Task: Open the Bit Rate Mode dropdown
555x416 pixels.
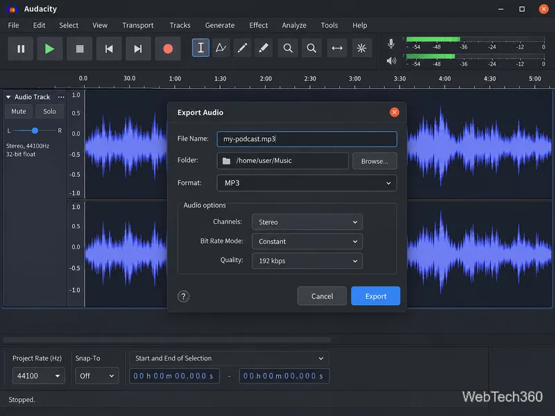Action: [307, 241]
